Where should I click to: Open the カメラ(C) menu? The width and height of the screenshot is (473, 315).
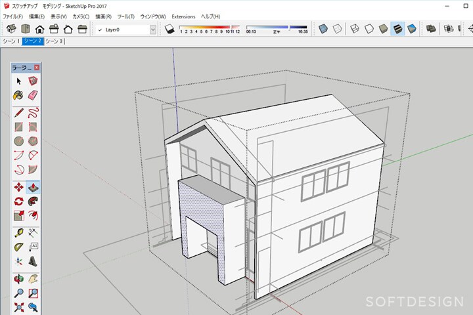tap(81, 16)
